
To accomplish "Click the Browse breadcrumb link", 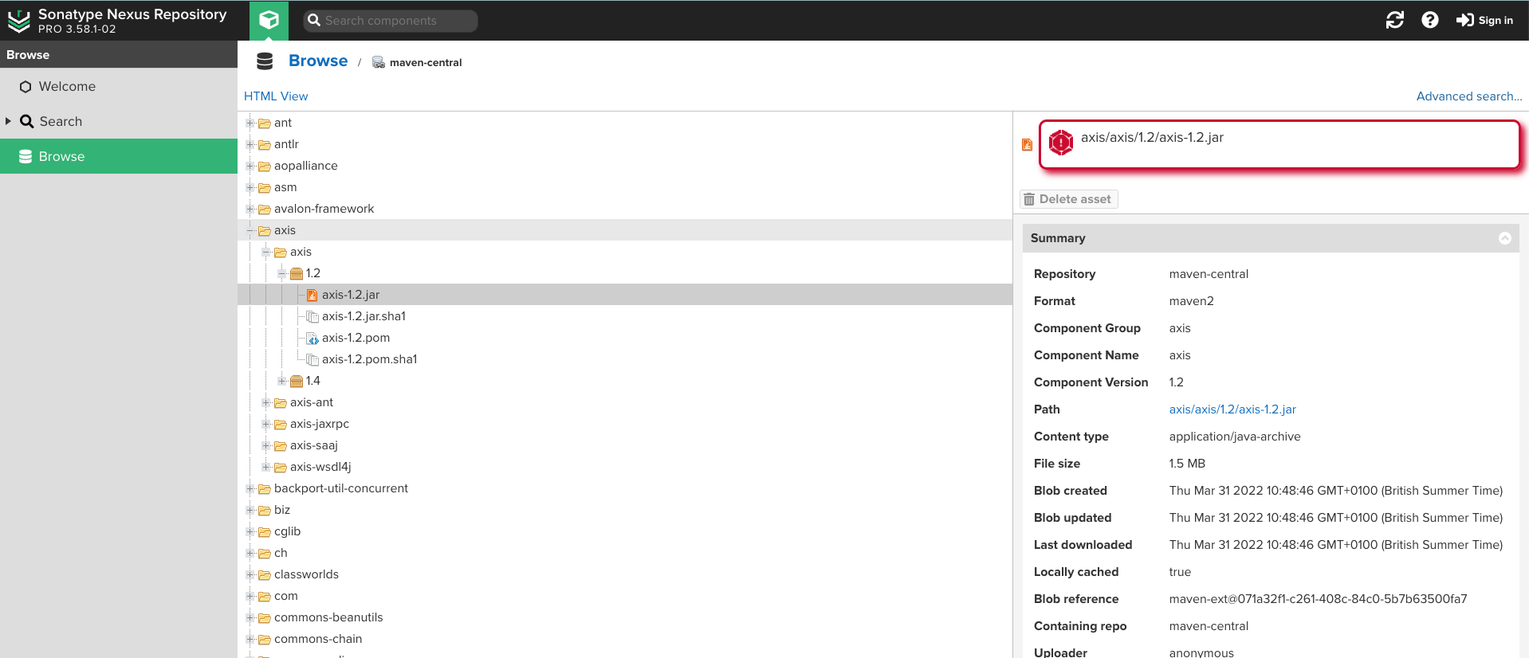I will point(318,61).
